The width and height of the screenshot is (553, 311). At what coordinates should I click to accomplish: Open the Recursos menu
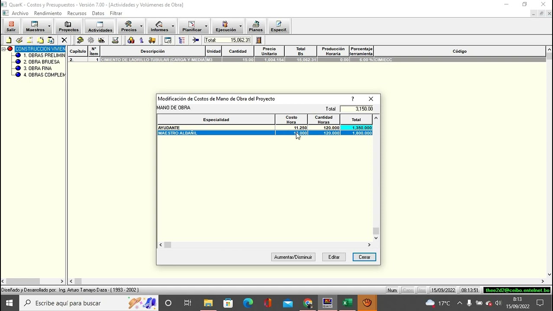[x=77, y=13]
